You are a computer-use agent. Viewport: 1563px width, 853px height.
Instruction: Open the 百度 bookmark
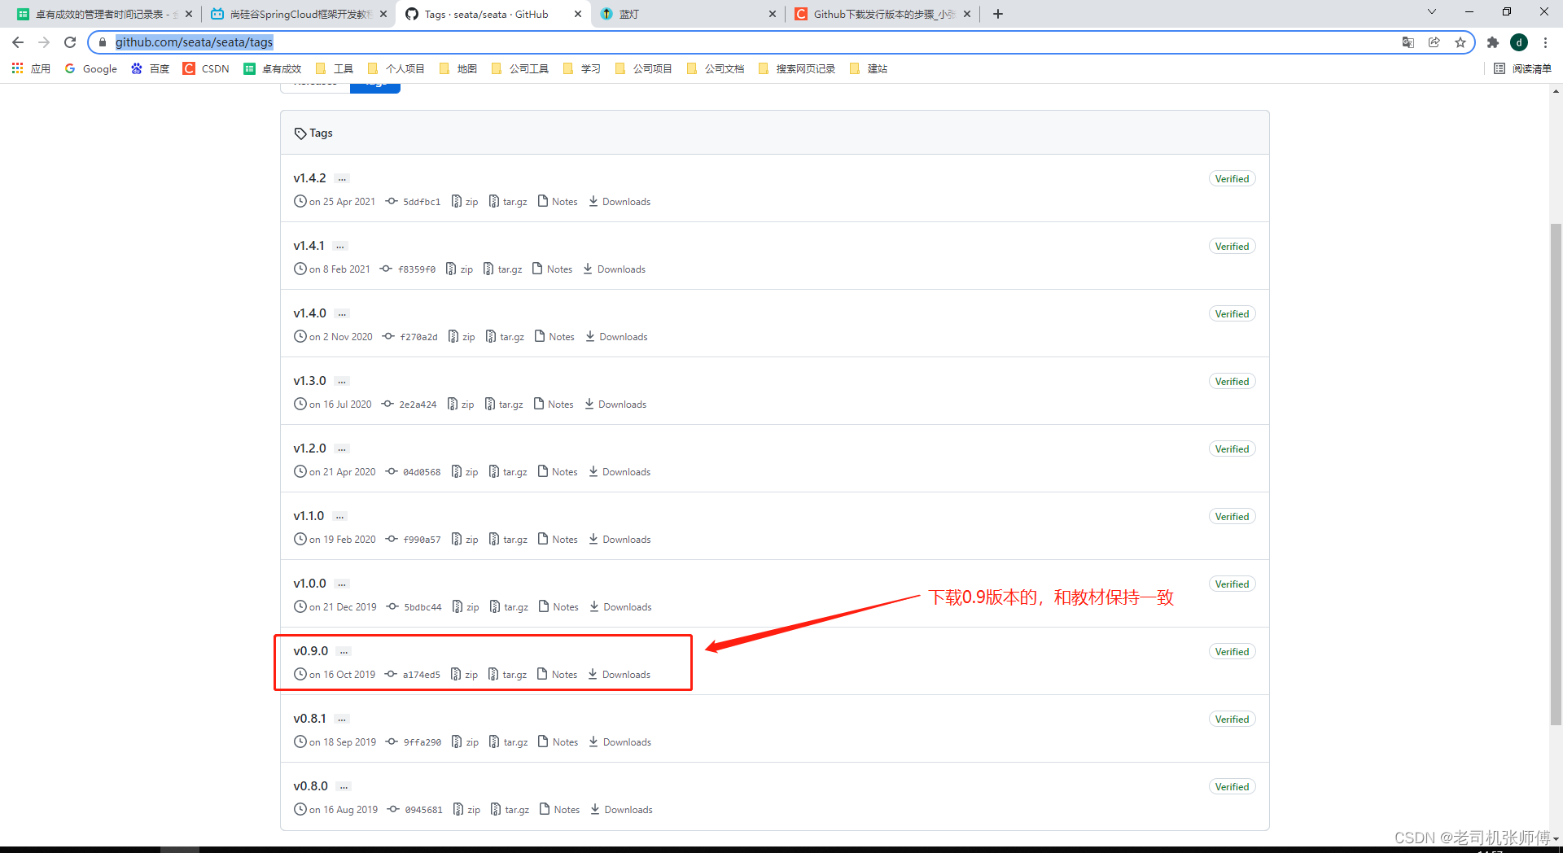point(151,68)
